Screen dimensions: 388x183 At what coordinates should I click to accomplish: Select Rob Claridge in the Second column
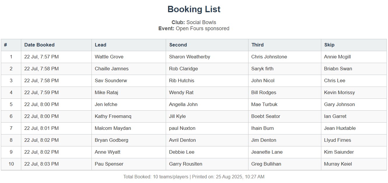183,69
